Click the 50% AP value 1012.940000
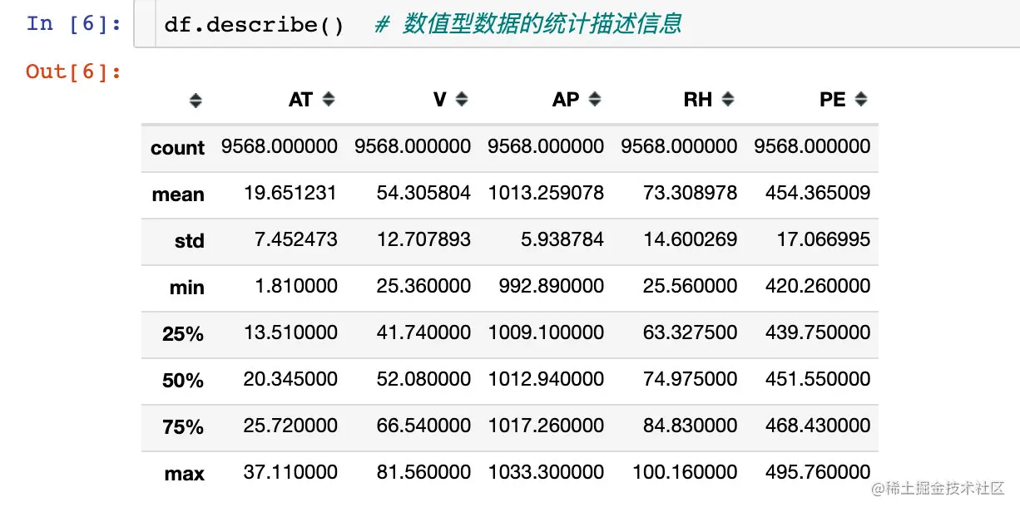Viewport: 1020px width, 512px height. click(x=546, y=379)
